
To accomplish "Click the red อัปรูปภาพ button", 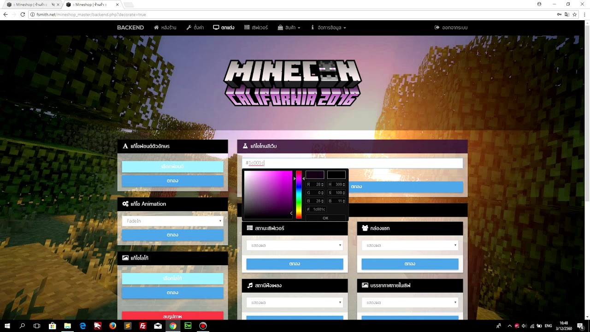I will point(172,316).
